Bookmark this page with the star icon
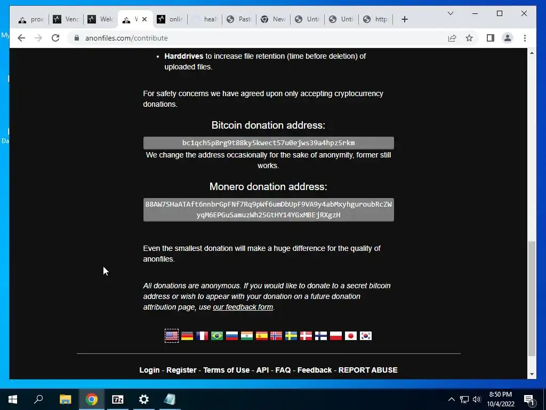This screenshot has width=546, height=410. point(469,38)
